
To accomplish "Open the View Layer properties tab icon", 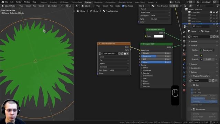I will click(x=184, y=45).
